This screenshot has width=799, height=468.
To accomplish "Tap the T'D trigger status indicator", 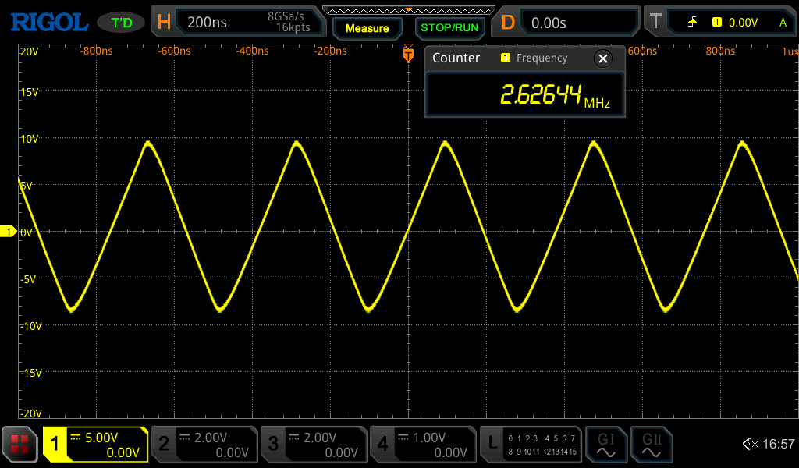I will [121, 23].
